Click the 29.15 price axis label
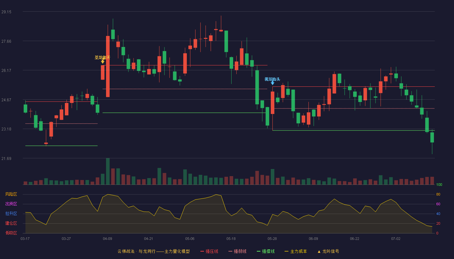Screen dimensions: 454x259 (6, 12)
